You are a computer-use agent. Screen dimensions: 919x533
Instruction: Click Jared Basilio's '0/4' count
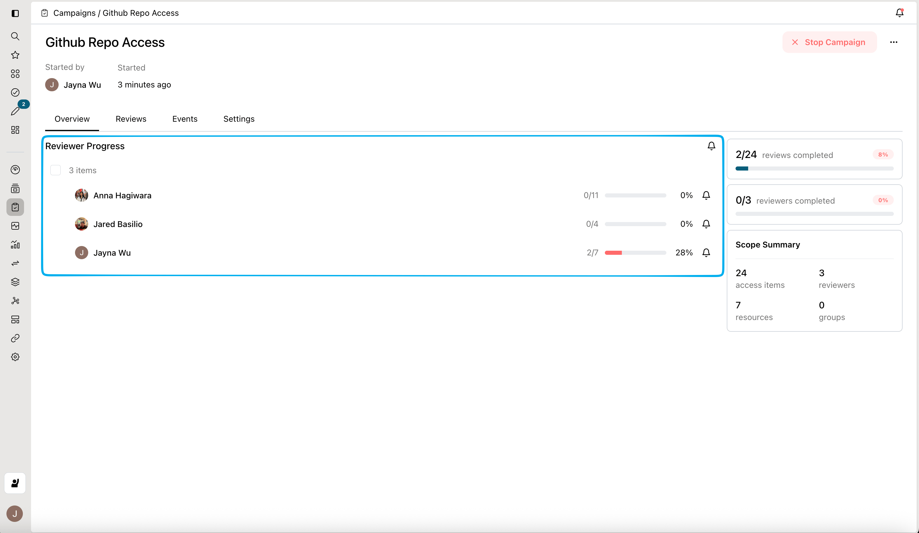coord(592,224)
